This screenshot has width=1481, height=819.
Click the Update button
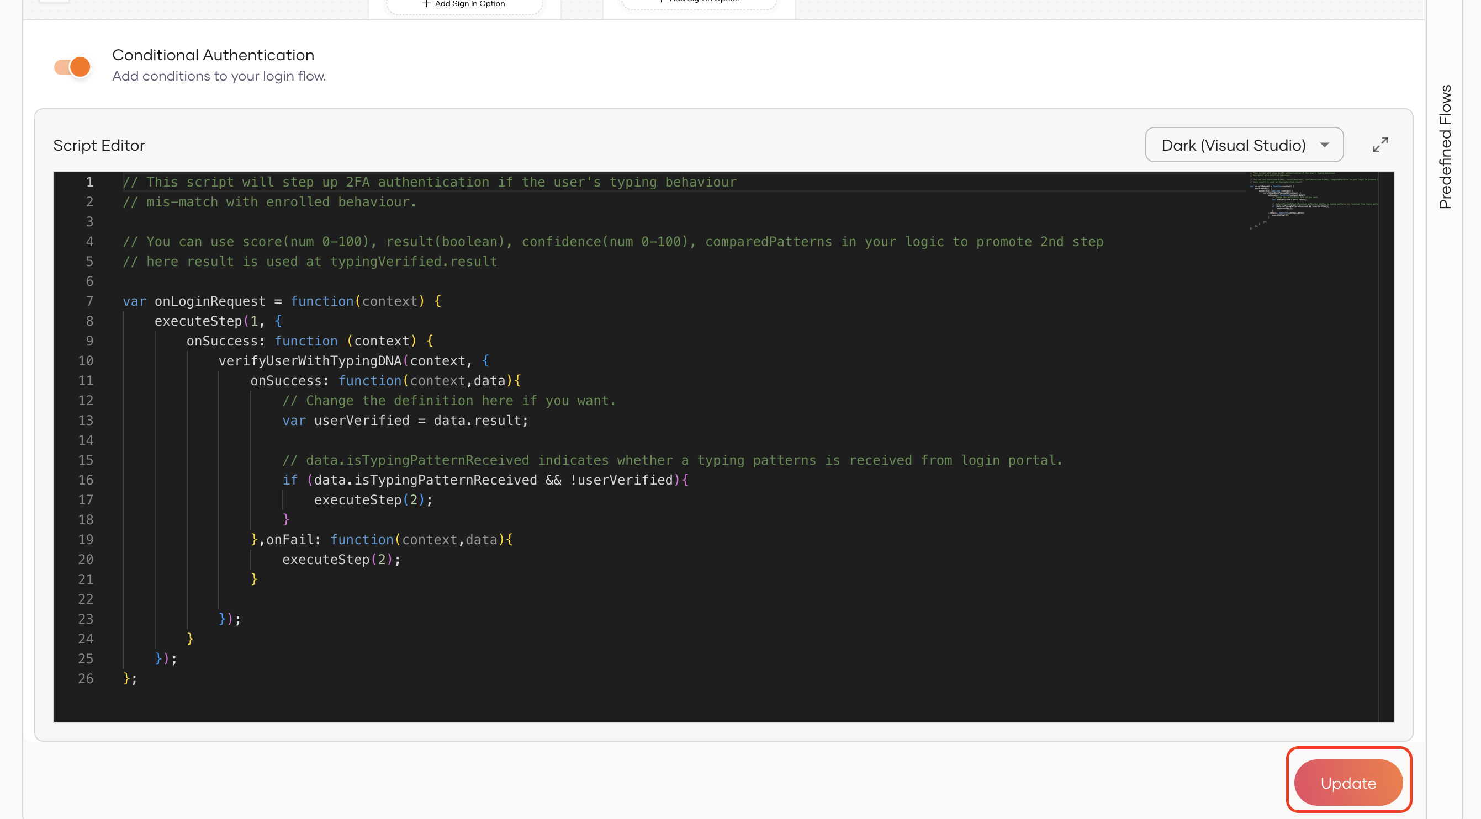[1348, 782]
